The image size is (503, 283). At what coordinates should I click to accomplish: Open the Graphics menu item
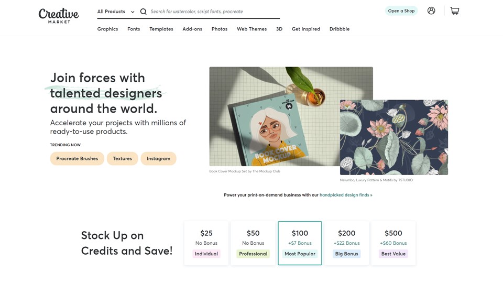point(107,29)
